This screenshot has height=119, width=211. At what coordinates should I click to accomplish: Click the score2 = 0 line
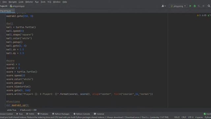tap(13, 68)
